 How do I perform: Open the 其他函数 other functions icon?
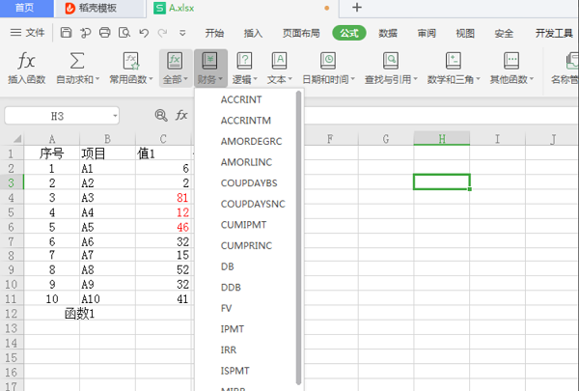(511, 61)
